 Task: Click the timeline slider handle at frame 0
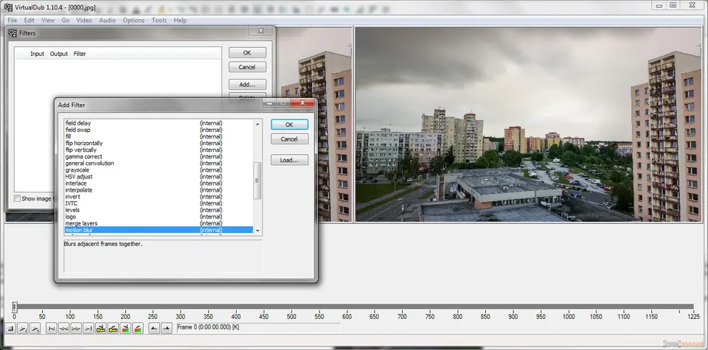coord(13,307)
